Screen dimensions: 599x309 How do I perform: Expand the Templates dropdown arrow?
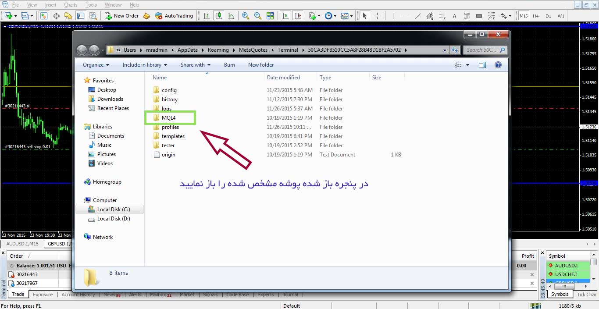click(352, 16)
